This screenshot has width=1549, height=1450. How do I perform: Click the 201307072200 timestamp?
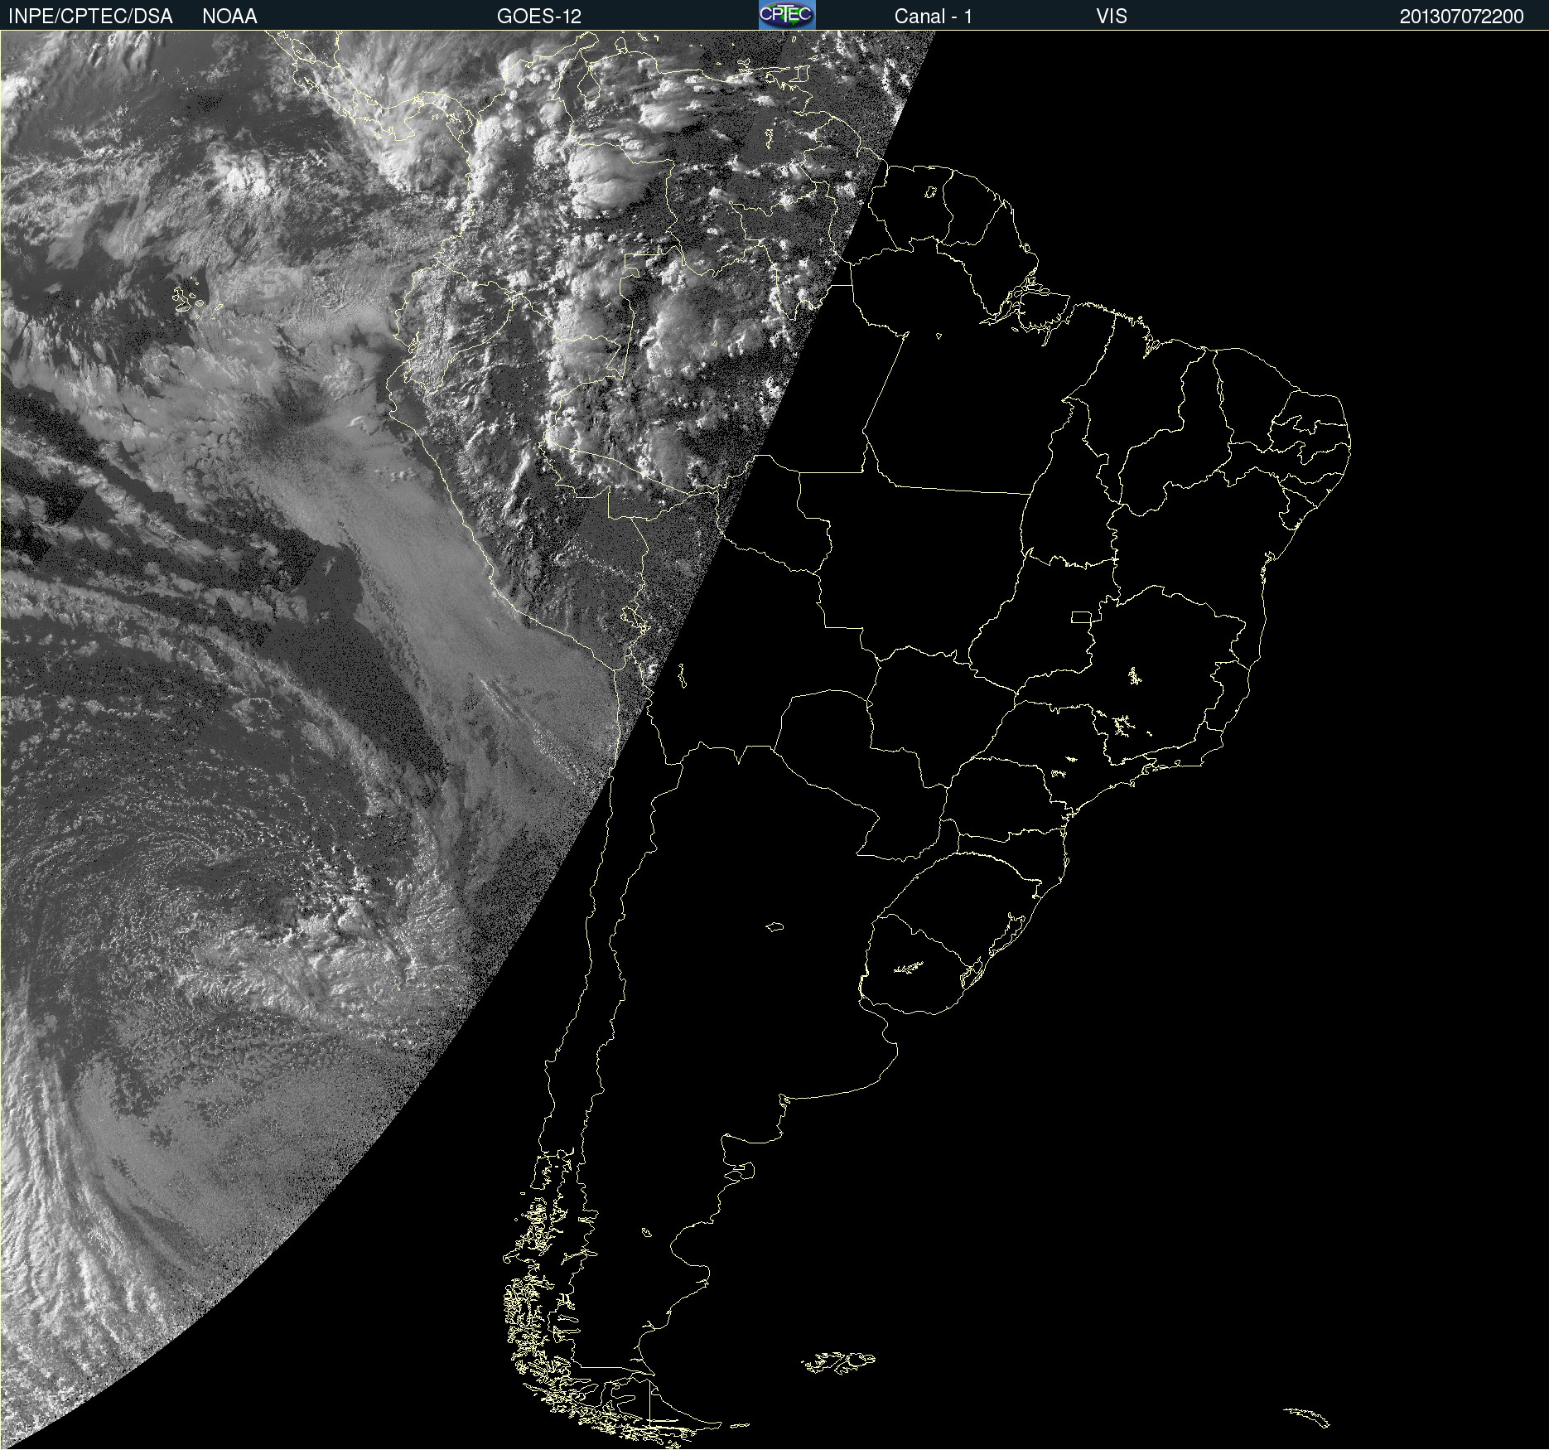point(1461,17)
